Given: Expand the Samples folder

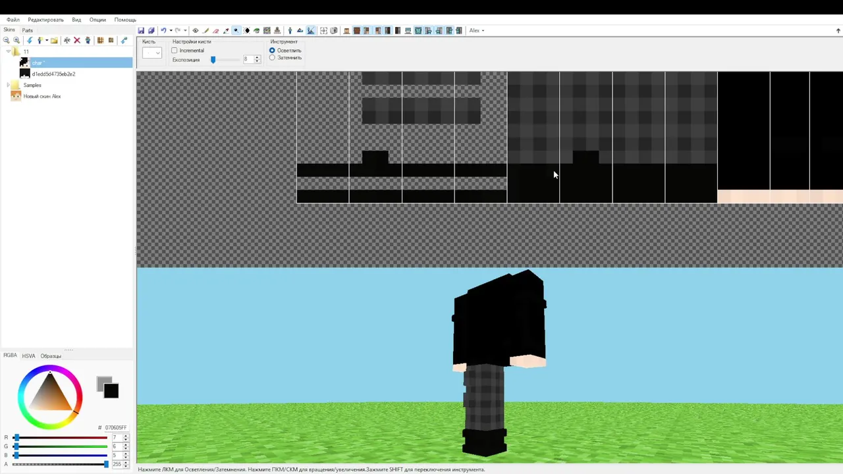Looking at the screenshot, I should point(9,85).
